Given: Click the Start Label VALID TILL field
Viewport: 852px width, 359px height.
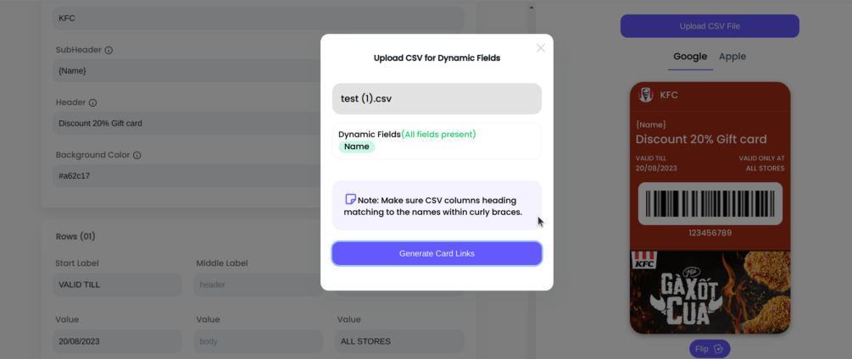Looking at the screenshot, I should [x=118, y=284].
